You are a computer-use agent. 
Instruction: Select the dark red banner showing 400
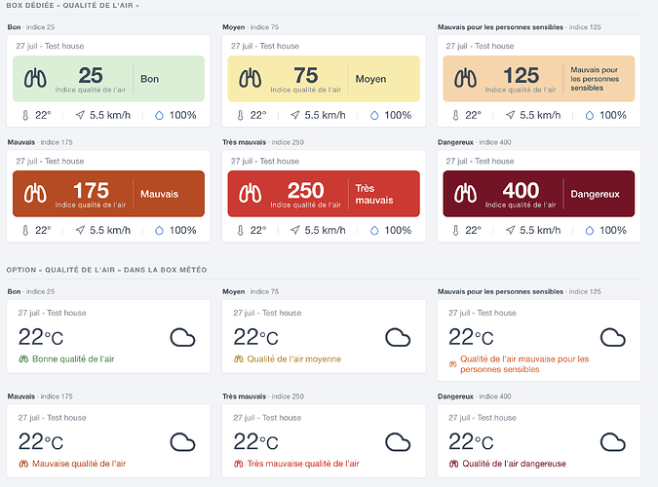click(539, 194)
